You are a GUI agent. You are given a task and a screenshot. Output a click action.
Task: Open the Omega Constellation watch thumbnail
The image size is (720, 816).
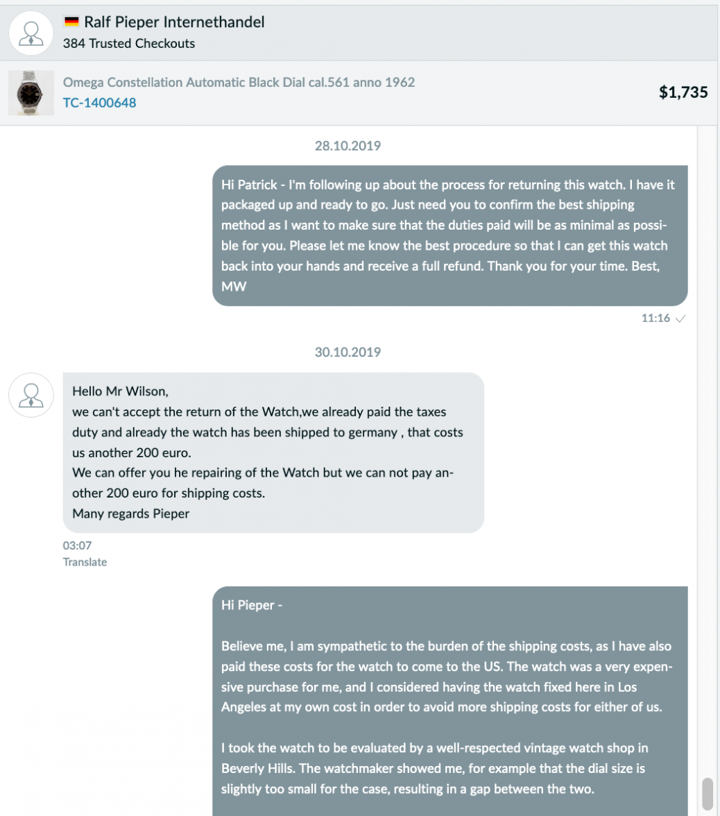[x=31, y=93]
